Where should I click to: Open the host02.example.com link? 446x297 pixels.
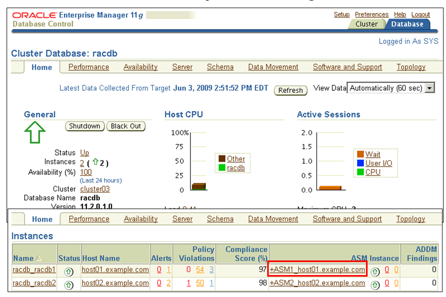tap(115, 283)
